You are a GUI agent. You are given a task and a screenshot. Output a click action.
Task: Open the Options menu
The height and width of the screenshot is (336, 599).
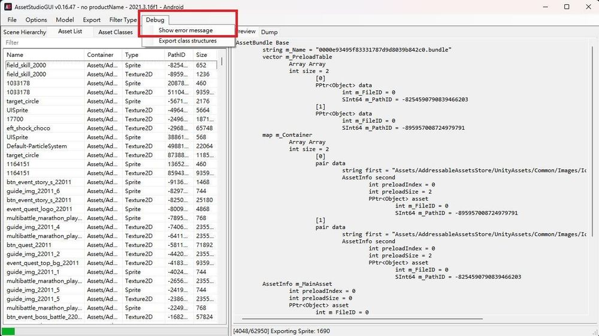(37, 20)
